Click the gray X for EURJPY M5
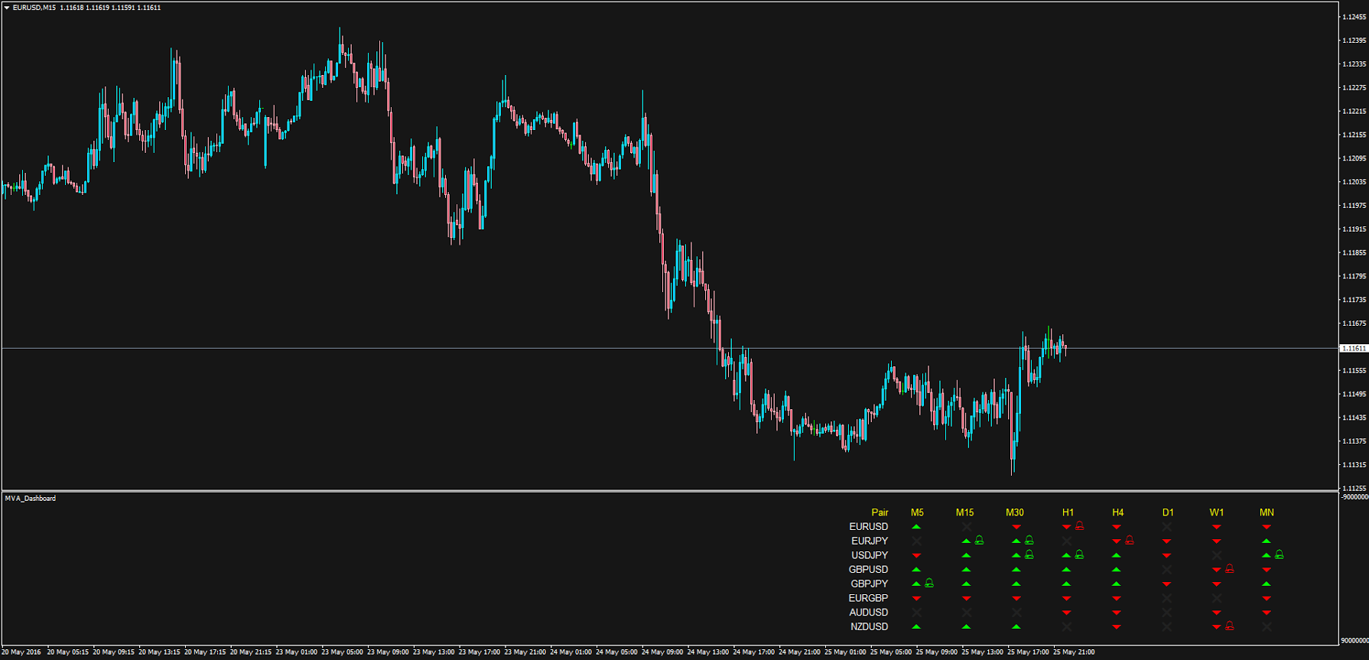The image size is (1369, 660). point(916,541)
